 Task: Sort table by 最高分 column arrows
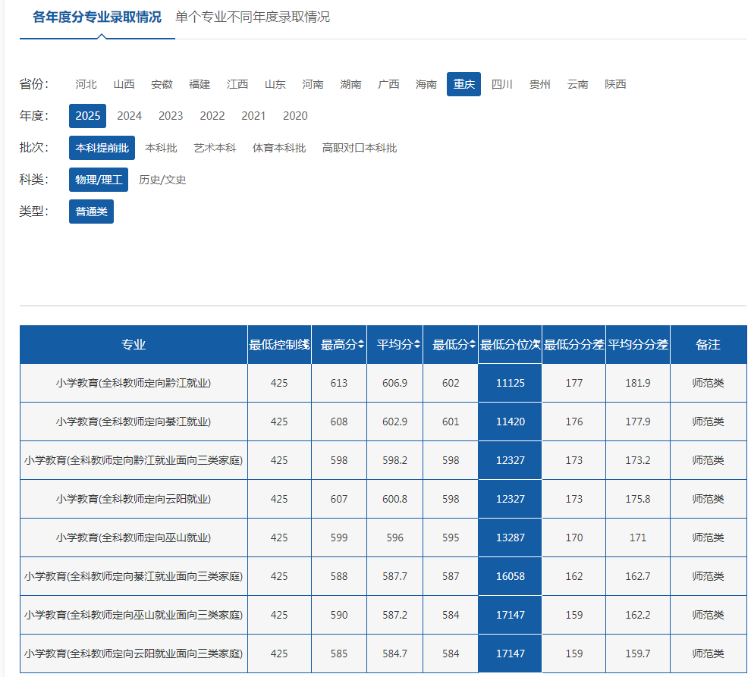(x=361, y=344)
